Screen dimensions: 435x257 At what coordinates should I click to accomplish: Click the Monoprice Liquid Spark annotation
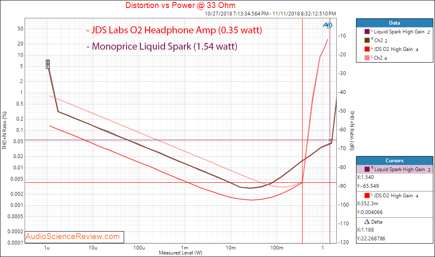pos(162,46)
